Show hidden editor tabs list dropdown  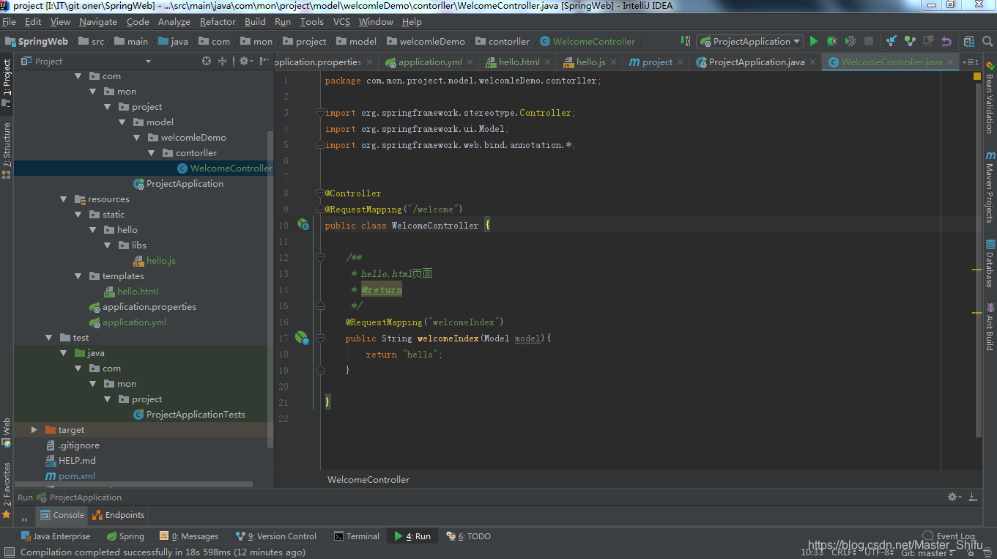[x=972, y=62]
